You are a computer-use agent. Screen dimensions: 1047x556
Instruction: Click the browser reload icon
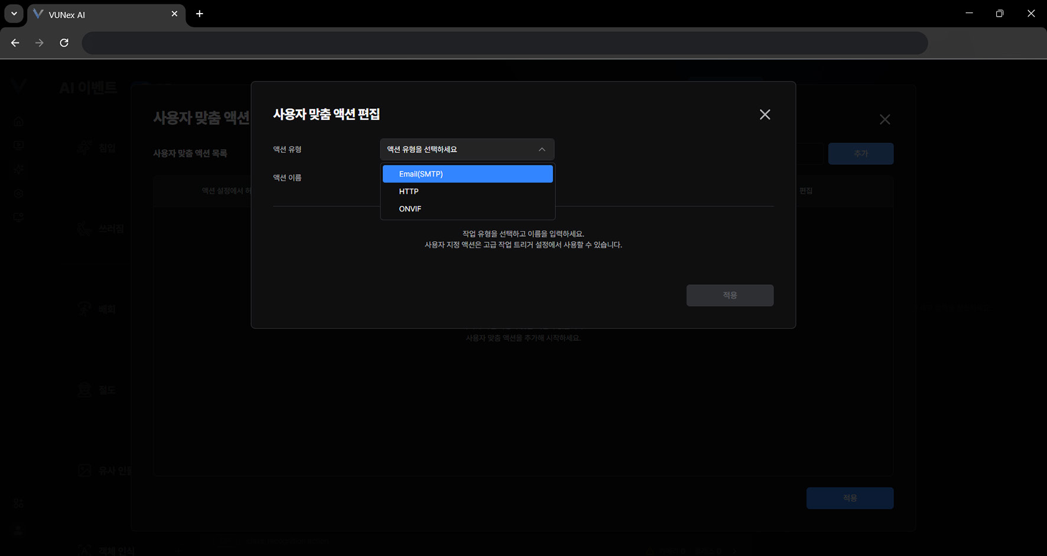pyautogui.click(x=64, y=43)
